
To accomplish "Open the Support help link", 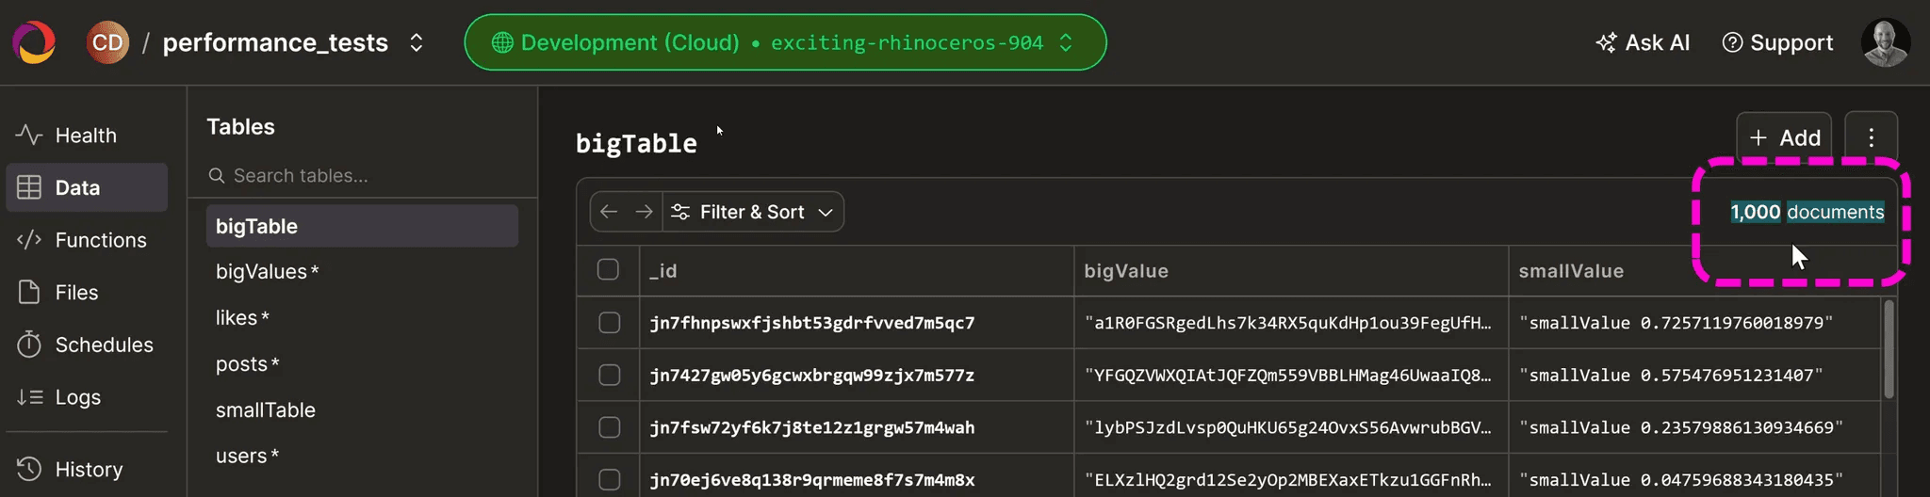I will (1777, 42).
